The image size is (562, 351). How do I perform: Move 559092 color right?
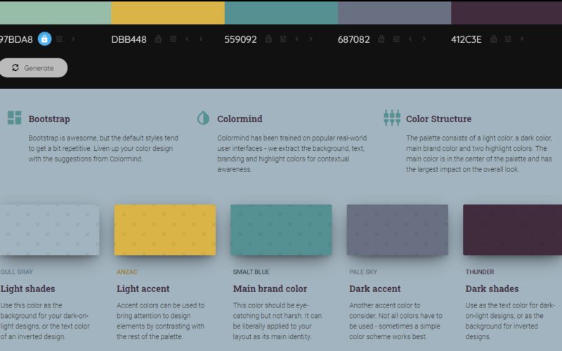[x=311, y=39]
